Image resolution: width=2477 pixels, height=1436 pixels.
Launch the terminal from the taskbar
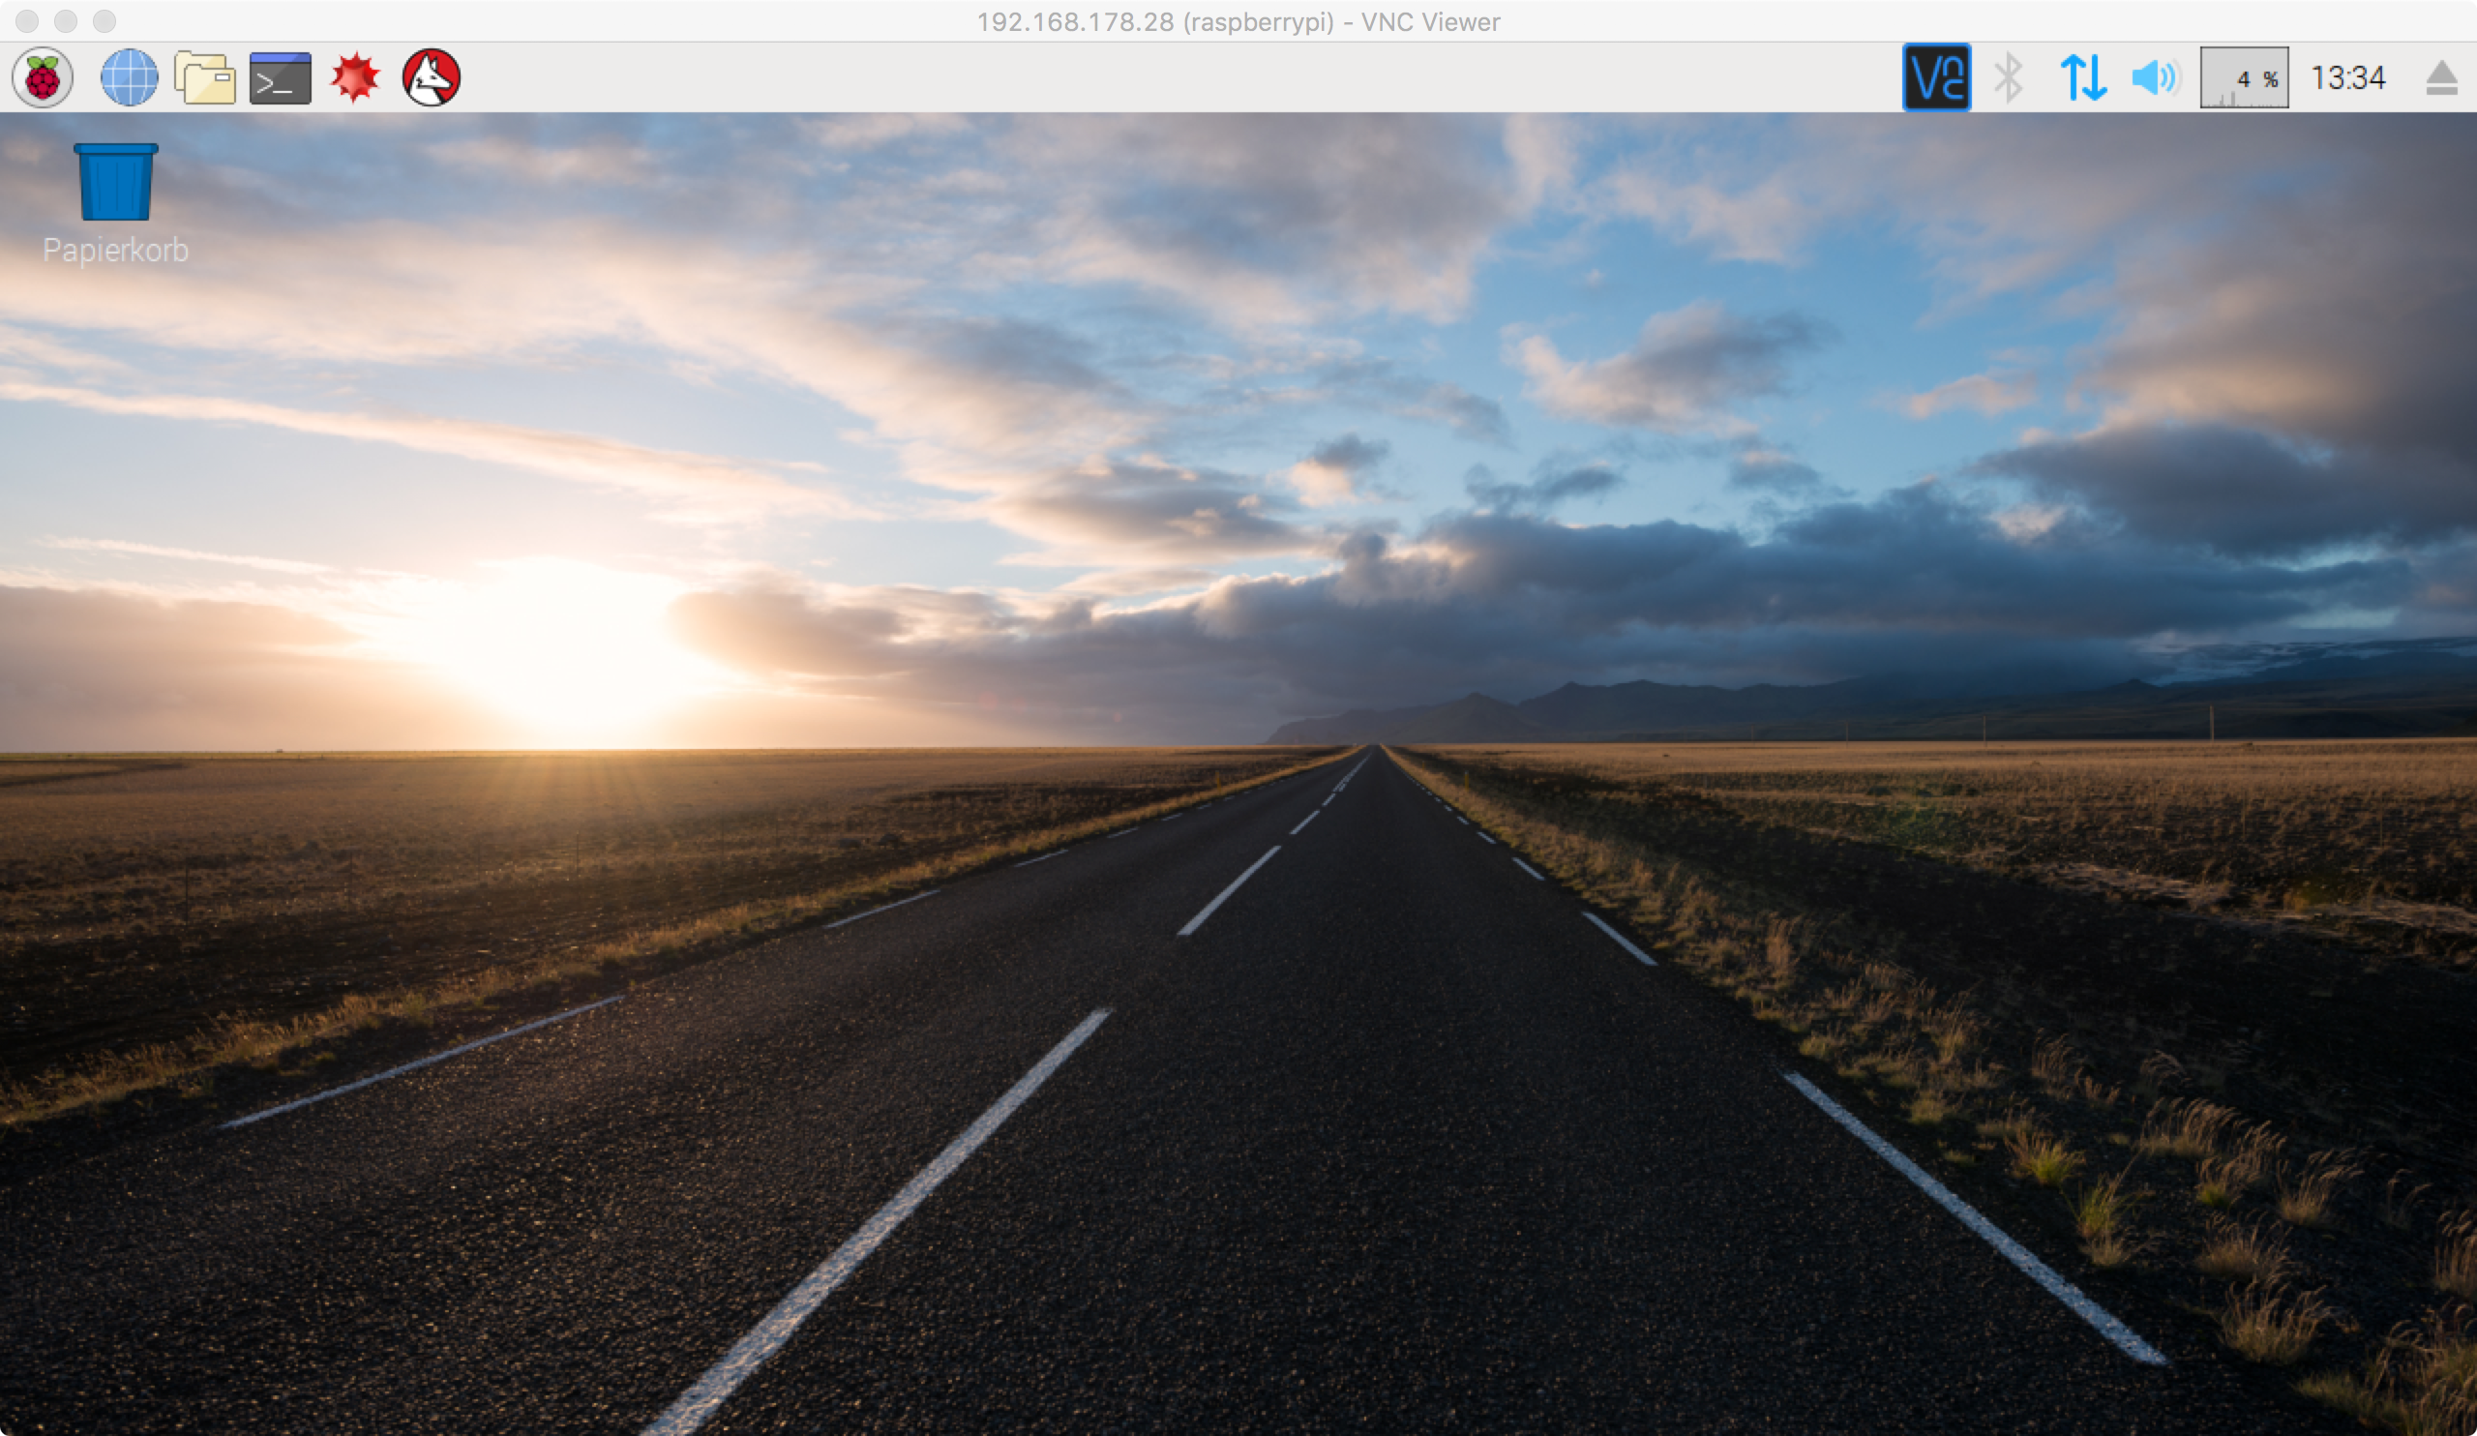(x=281, y=77)
